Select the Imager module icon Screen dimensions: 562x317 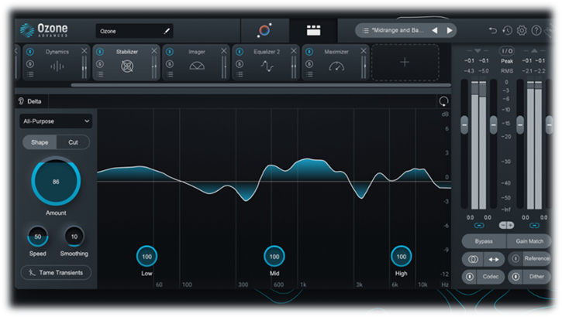coord(197,66)
